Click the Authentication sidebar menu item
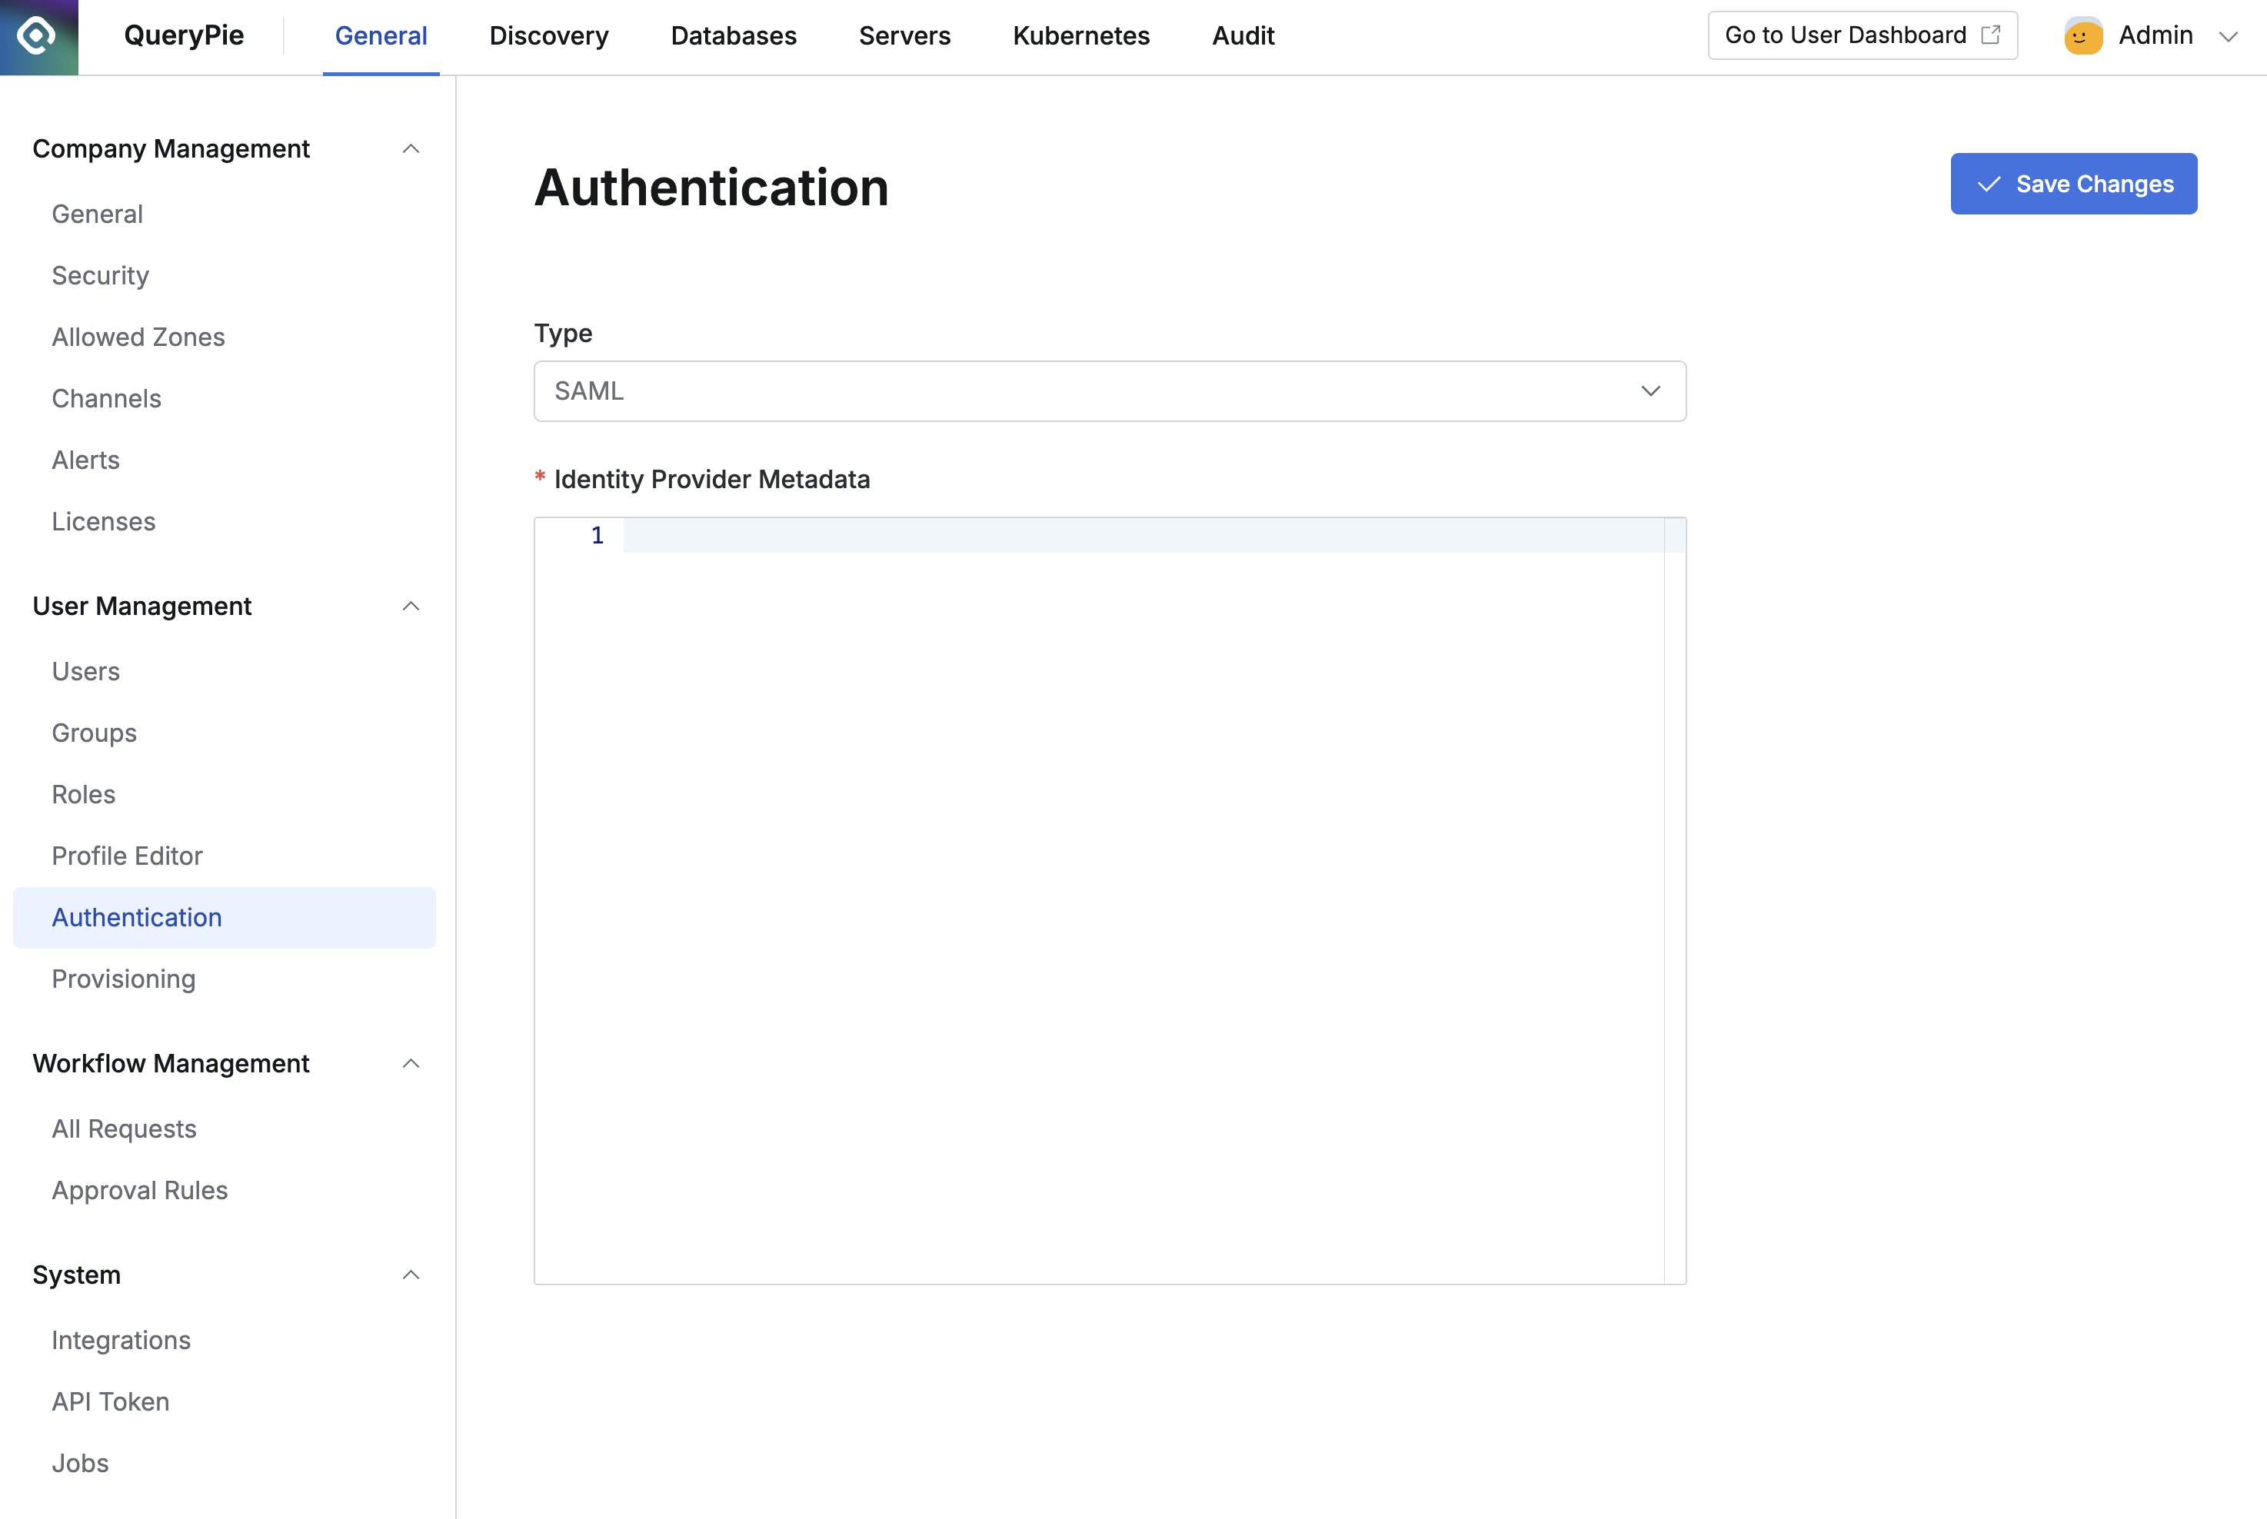The height and width of the screenshot is (1519, 2267). (135, 916)
